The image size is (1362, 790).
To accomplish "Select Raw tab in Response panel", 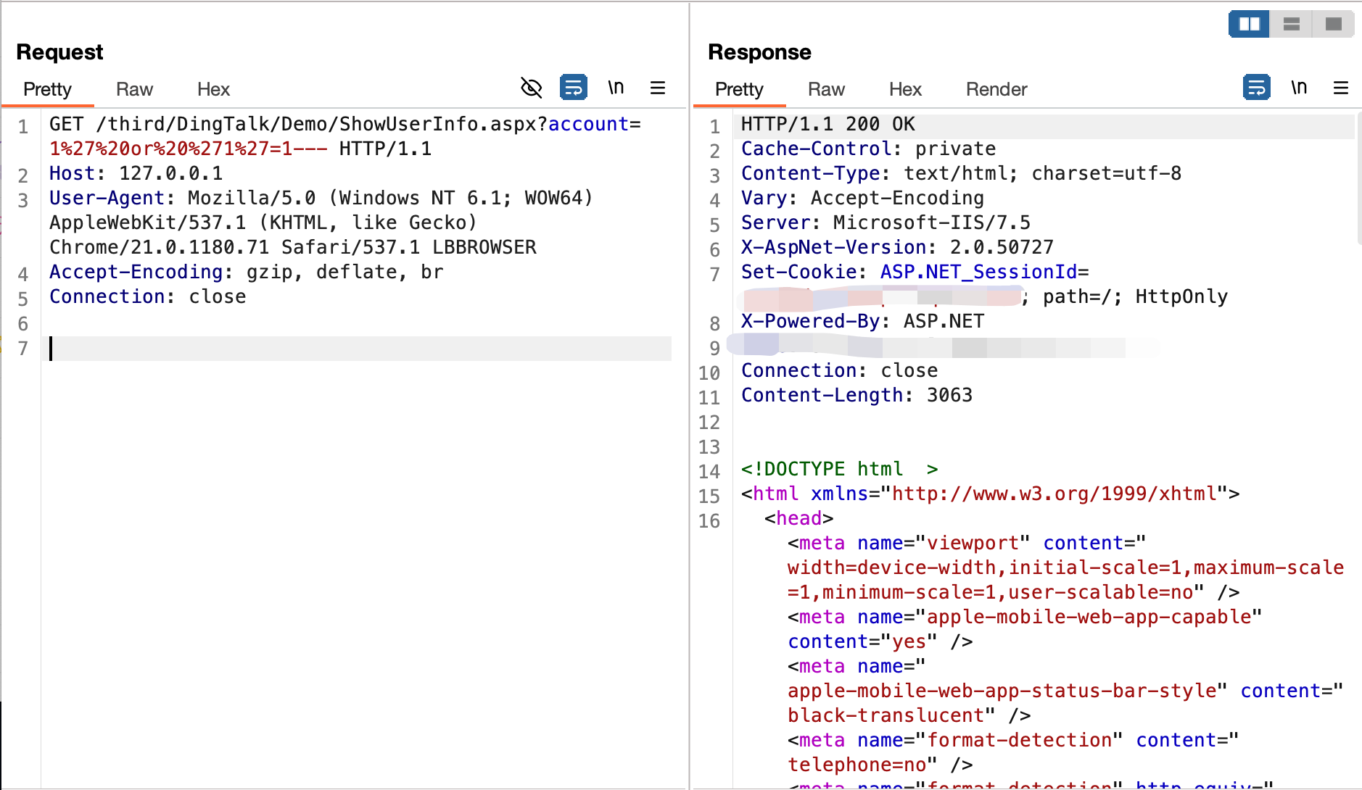I will click(826, 89).
